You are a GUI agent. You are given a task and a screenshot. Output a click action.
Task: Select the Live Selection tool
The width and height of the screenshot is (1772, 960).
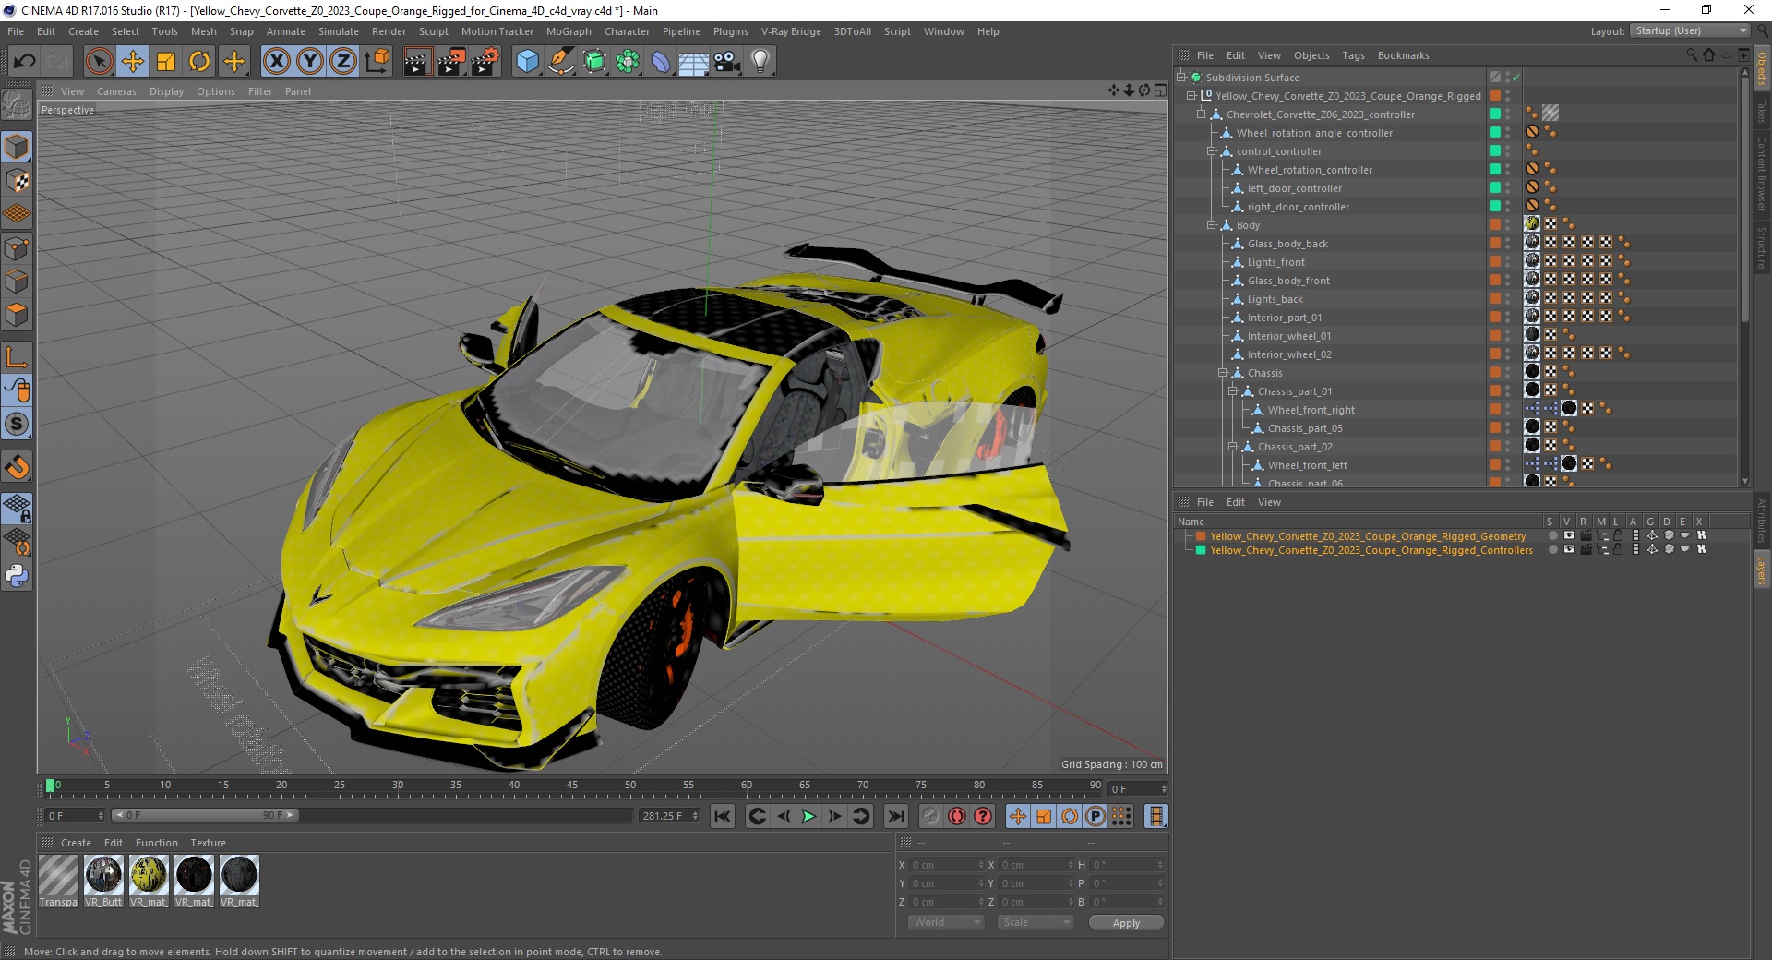pyautogui.click(x=99, y=62)
